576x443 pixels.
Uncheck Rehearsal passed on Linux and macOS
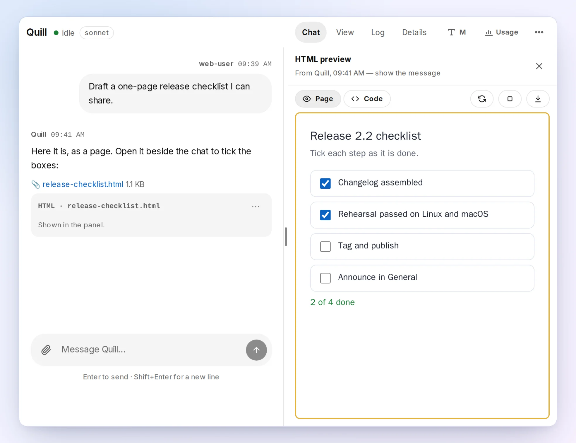[325, 215]
